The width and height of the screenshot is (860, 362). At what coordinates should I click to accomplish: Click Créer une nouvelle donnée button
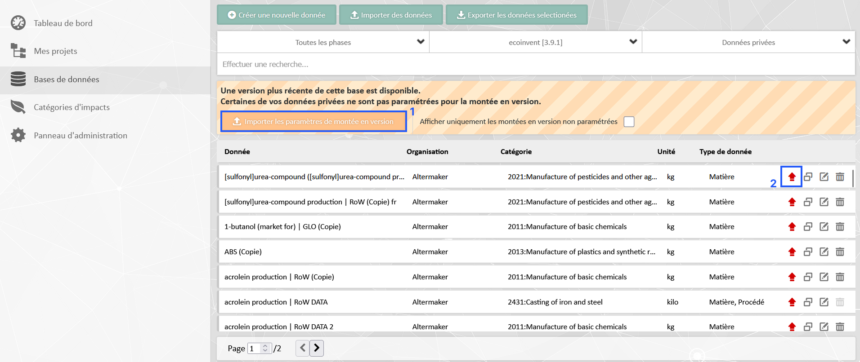276,15
